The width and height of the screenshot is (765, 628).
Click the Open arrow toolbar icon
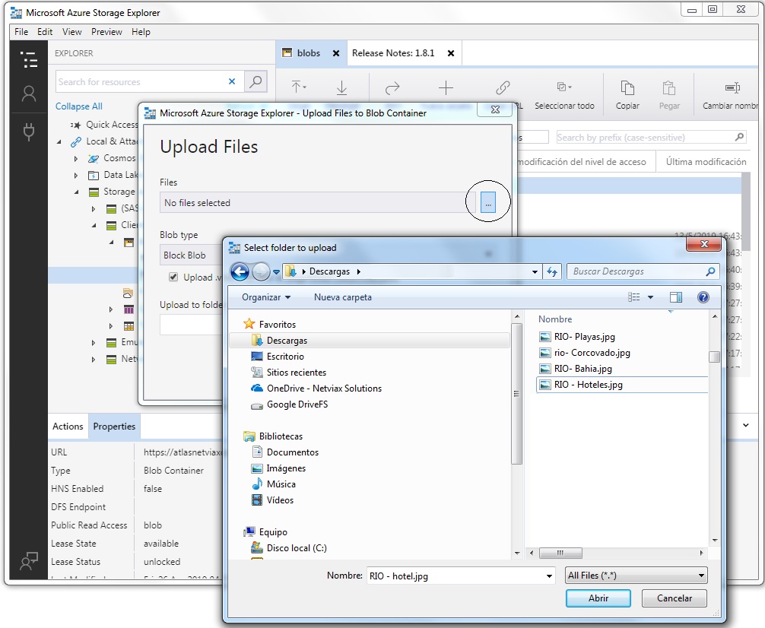pyautogui.click(x=392, y=88)
